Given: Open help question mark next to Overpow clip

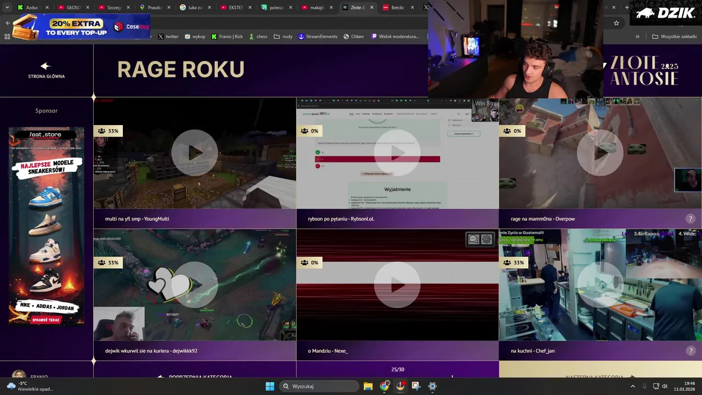Looking at the screenshot, I should click(690, 219).
